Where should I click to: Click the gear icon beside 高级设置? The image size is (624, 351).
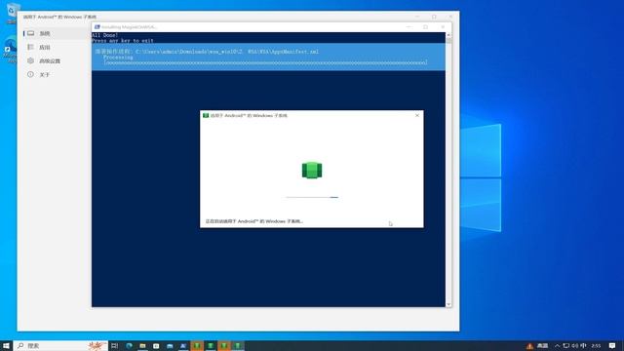(30, 60)
